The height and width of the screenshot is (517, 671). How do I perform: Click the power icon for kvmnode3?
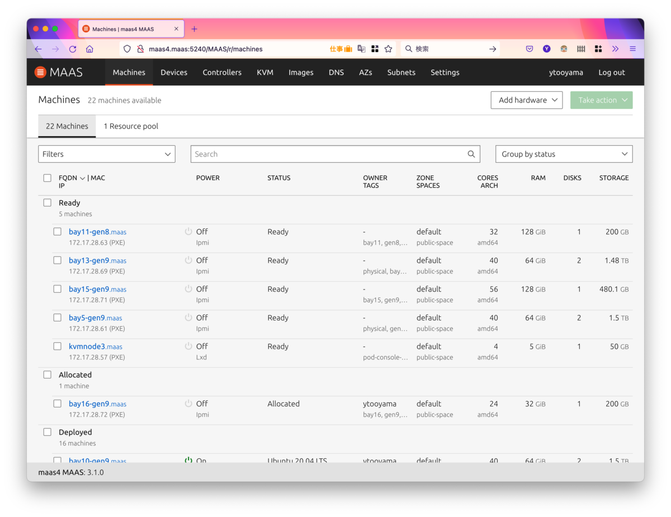(x=188, y=346)
